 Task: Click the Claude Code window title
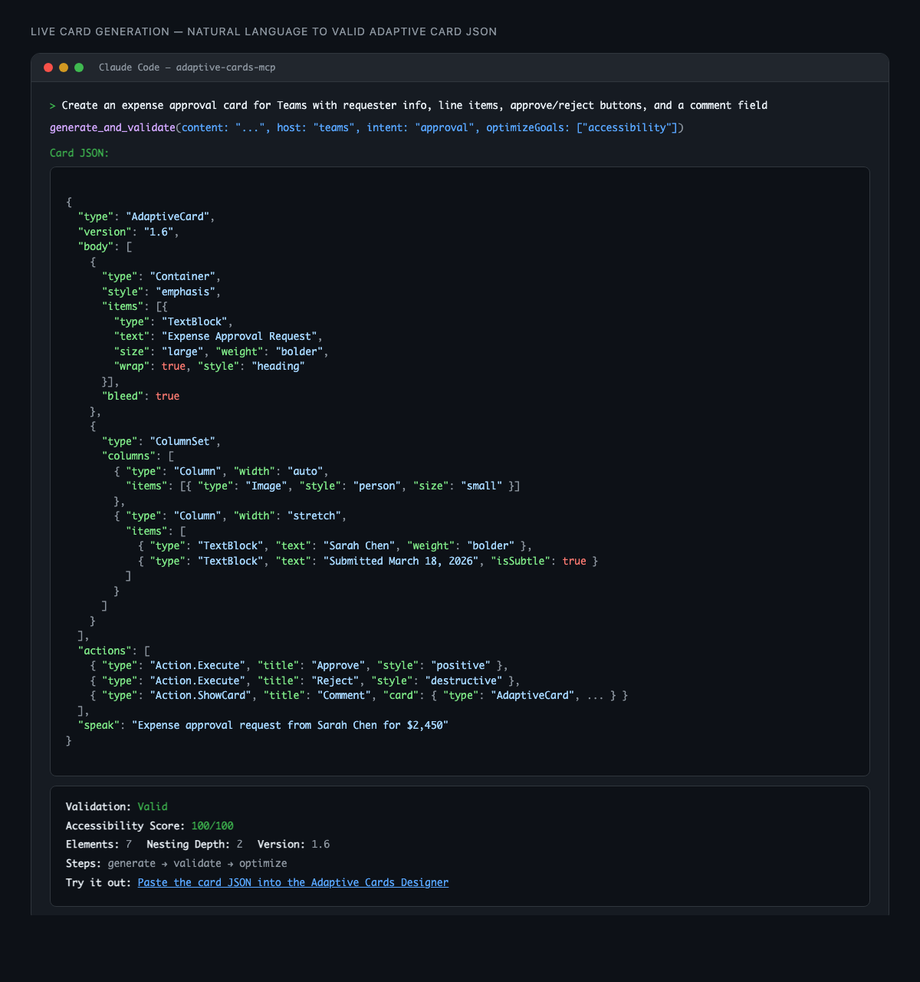pyautogui.click(x=130, y=67)
